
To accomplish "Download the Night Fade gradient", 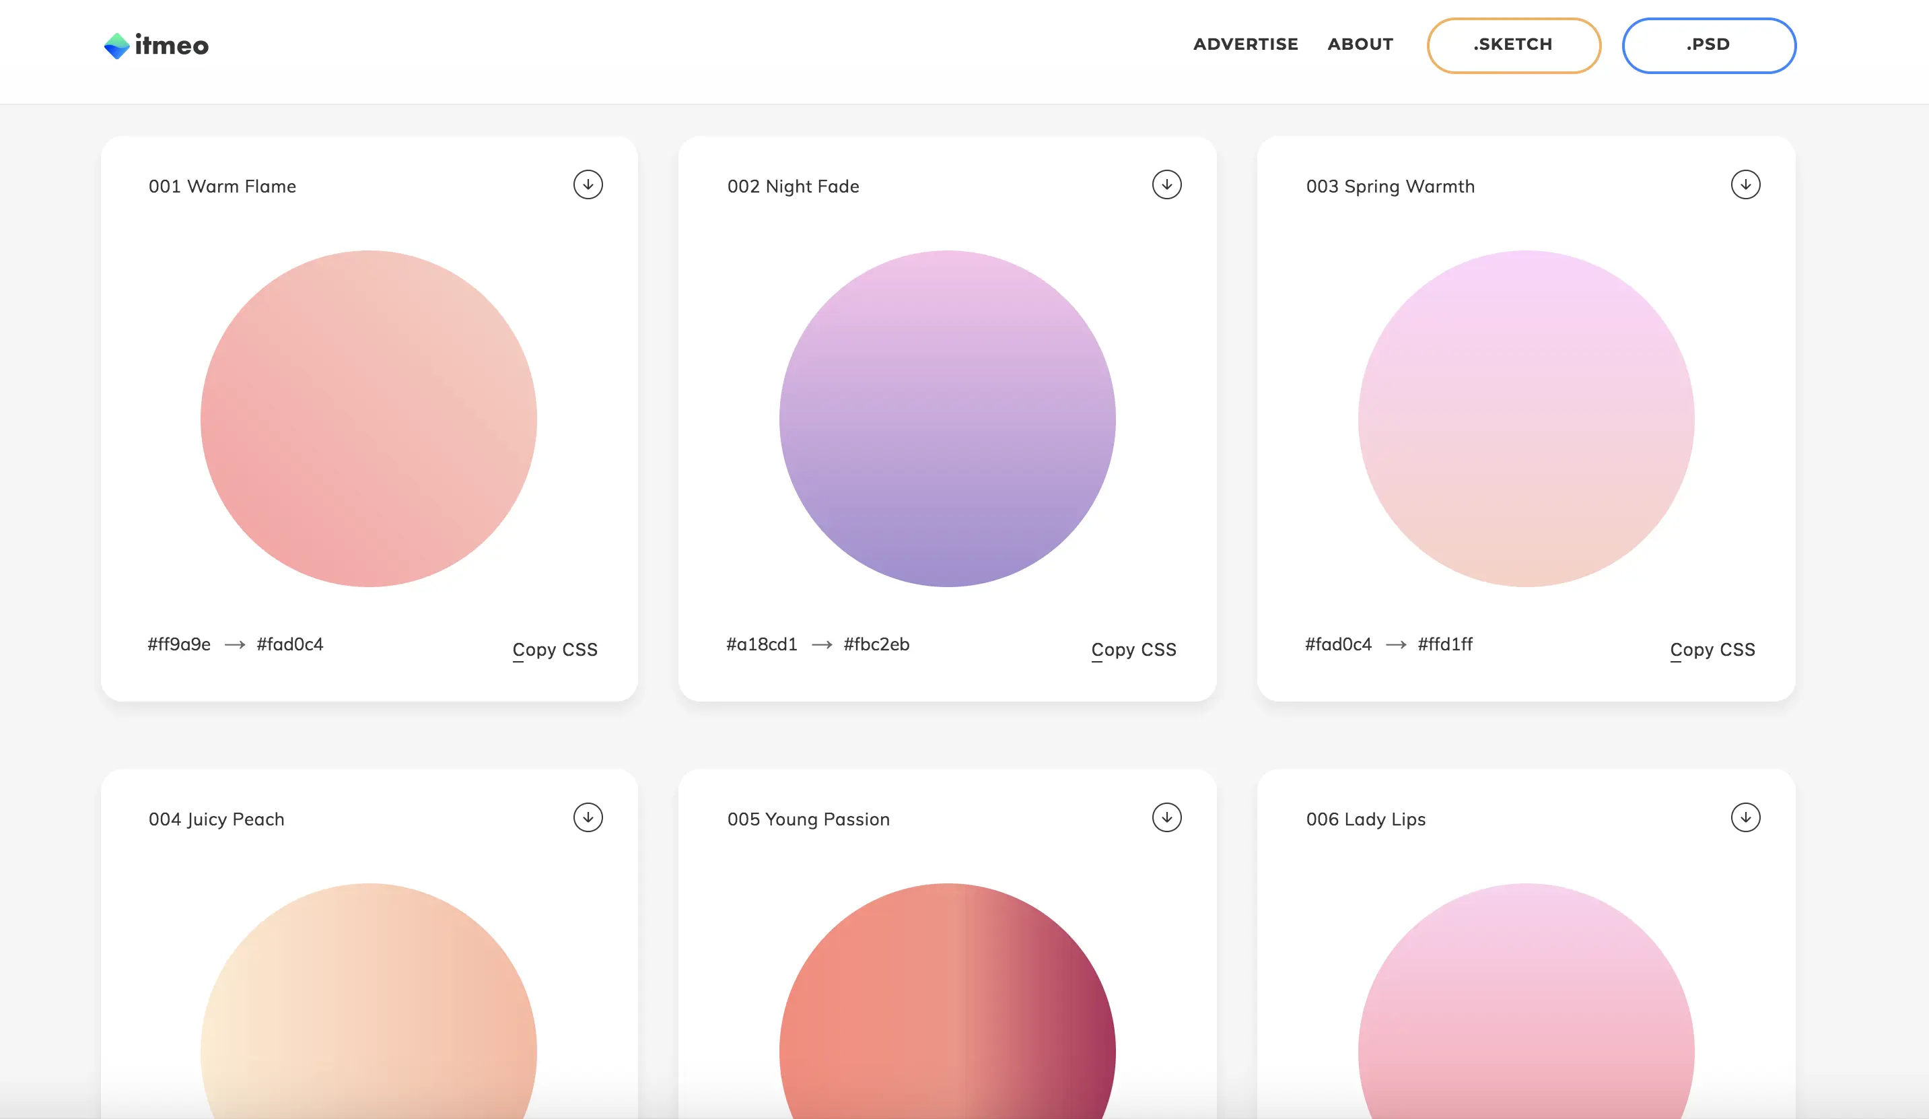I will [x=1166, y=184].
